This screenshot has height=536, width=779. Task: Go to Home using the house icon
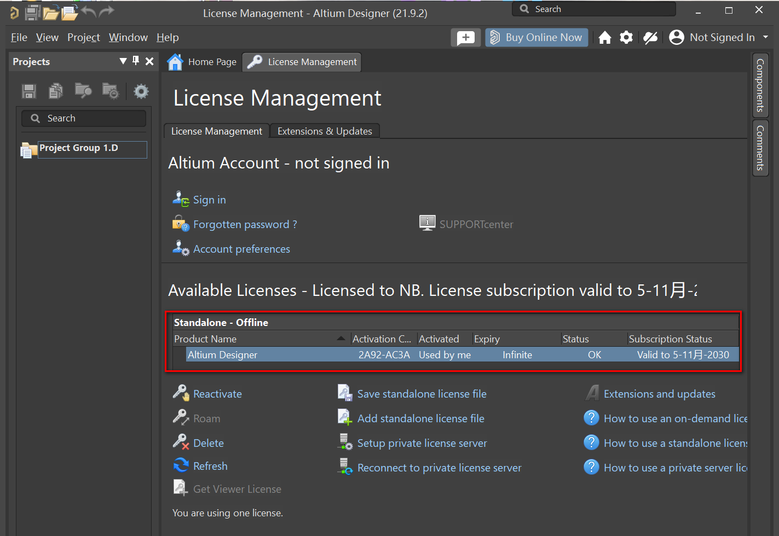tap(605, 37)
